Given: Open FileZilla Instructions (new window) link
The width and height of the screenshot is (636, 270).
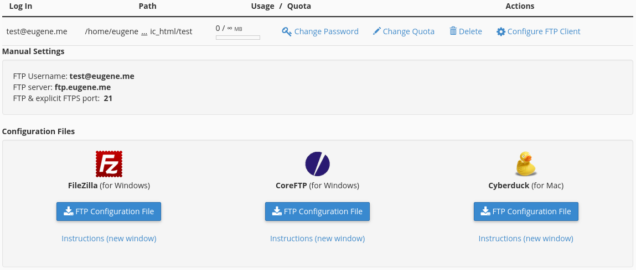Looking at the screenshot, I should click(108, 239).
